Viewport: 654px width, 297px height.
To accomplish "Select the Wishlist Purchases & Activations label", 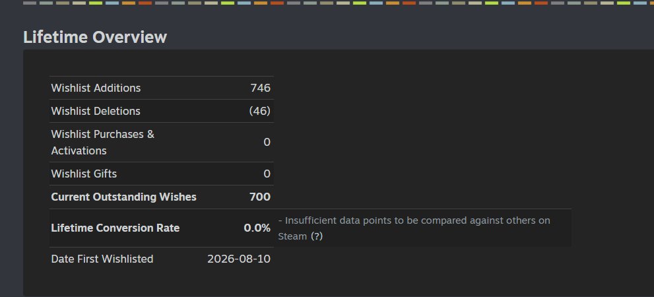I will click(x=102, y=143).
